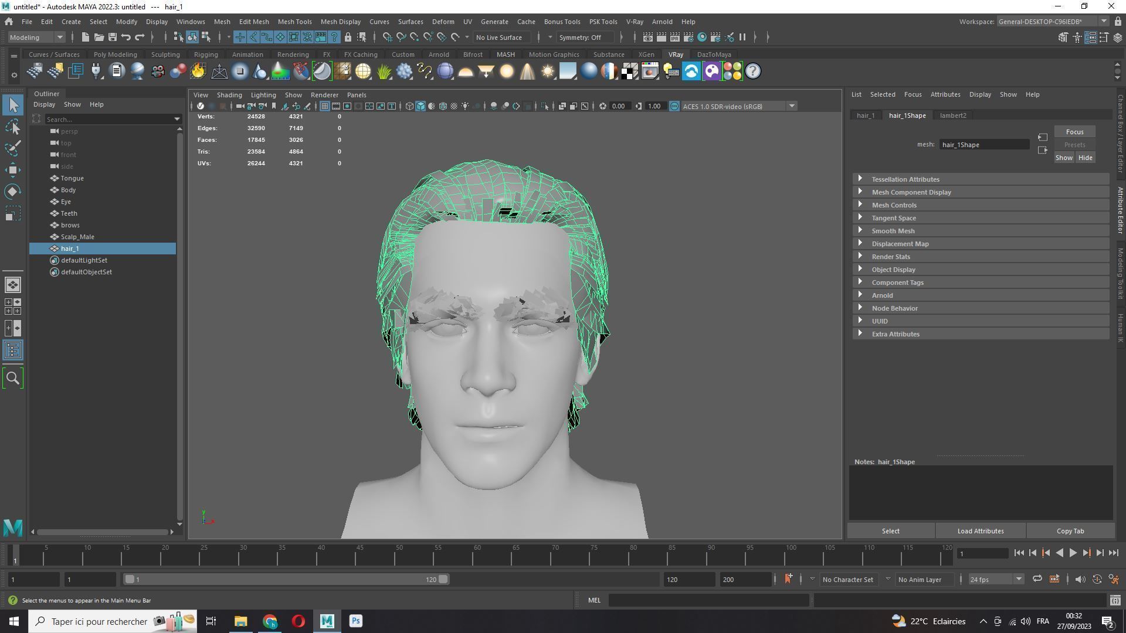Switch to the Poly Modeling shelf tab
1126x633 pixels.
115,55
